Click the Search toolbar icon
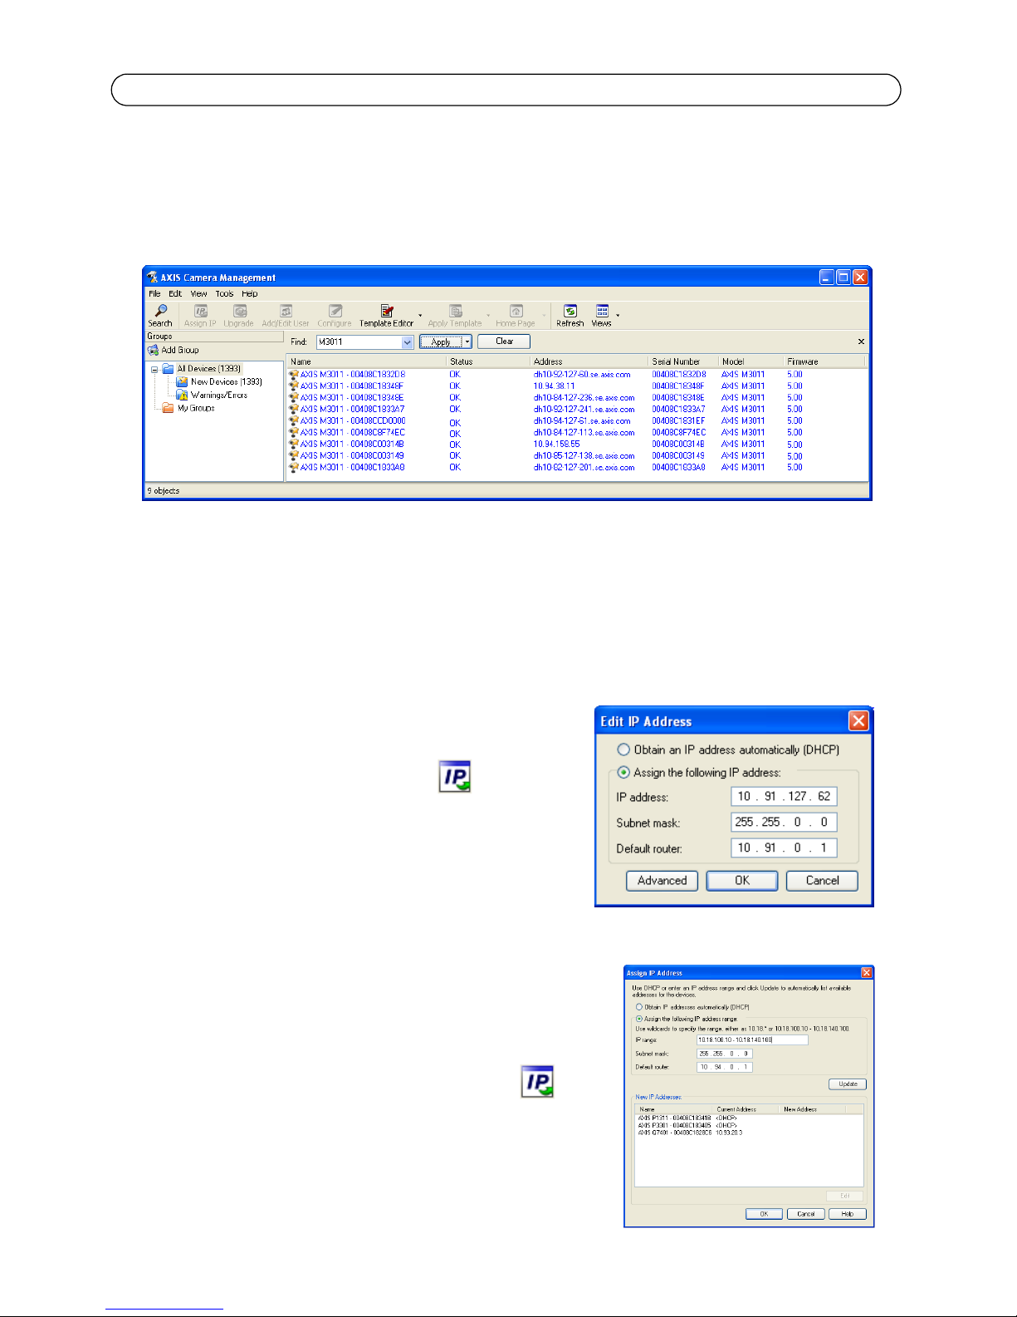Image resolution: width=1017 pixels, height=1317 pixels. (x=160, y=312)
